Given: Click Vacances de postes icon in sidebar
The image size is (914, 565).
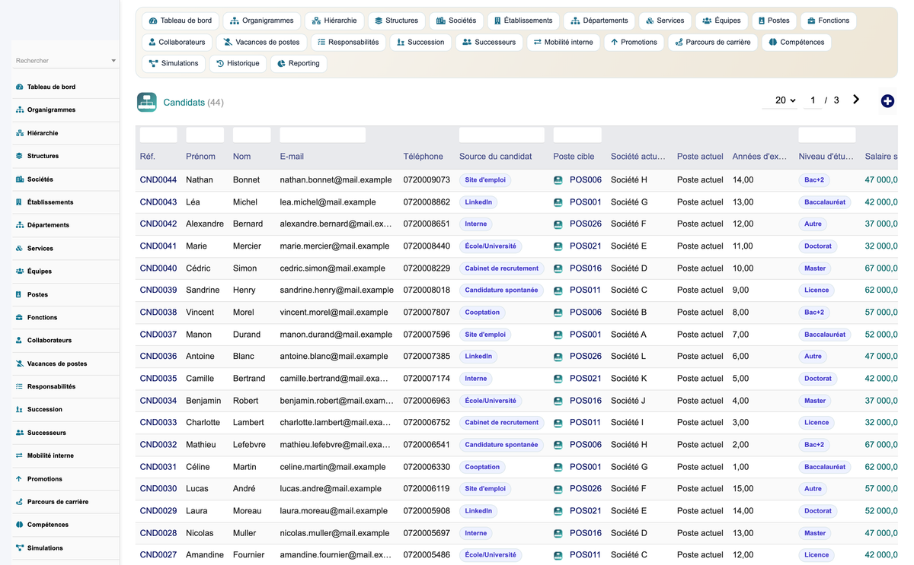Looking at the screenshot, I should tap(19, 363).
